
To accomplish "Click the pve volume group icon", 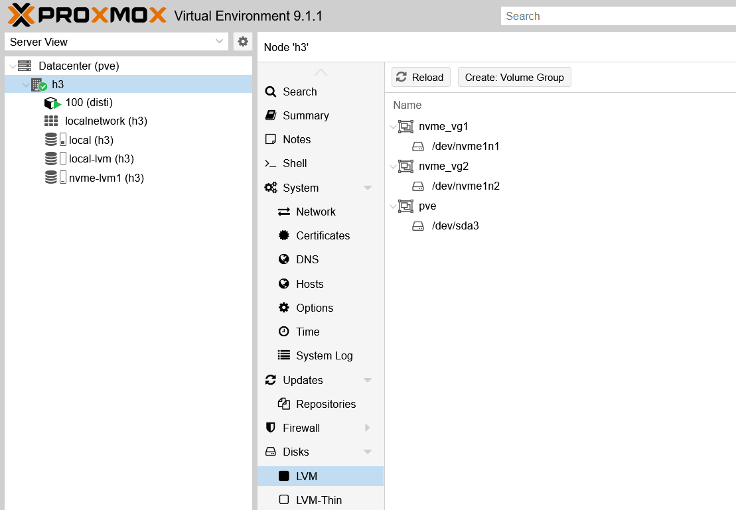I will (x=406, y=206).
